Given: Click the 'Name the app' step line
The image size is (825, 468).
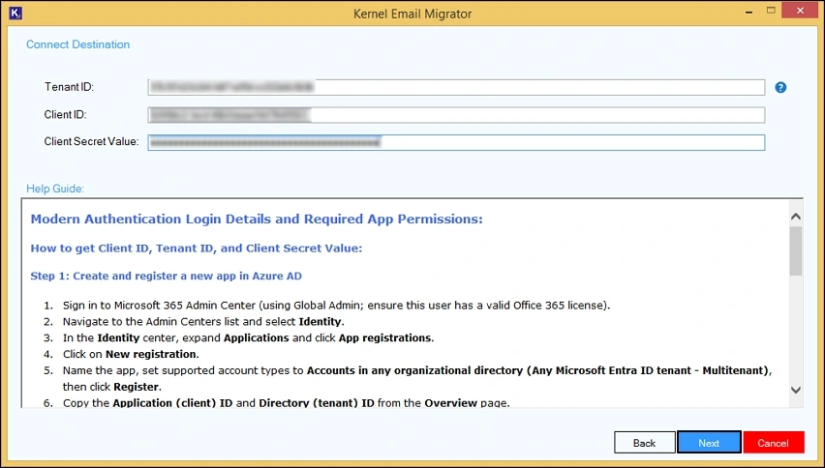Looking at the screenshot, I should [x=417, y=370].
